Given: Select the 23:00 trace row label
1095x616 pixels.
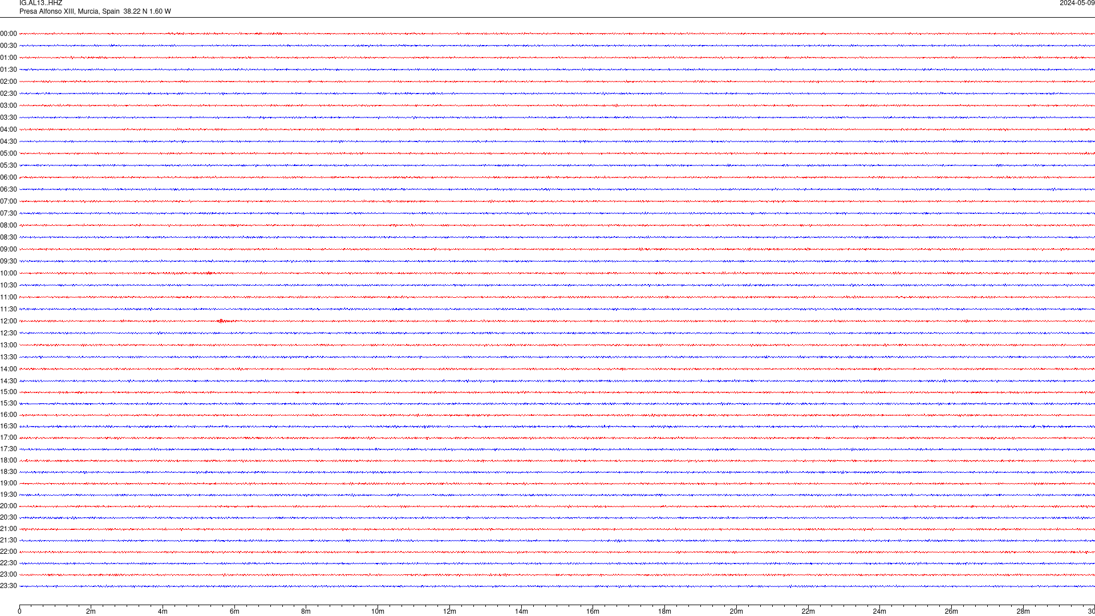Looking at the screenshot, I should tap(9, 574).
